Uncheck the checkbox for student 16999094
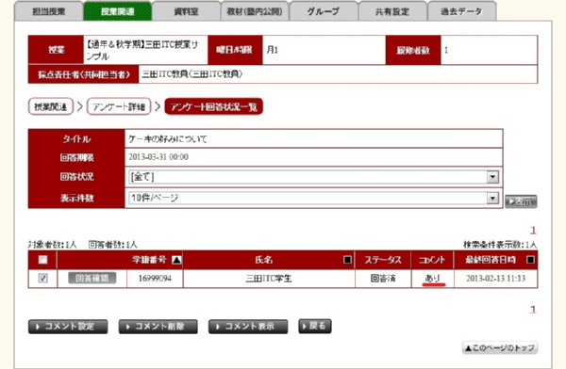The height and width of the screenshot is (369, 566). [x=43, y=279]
